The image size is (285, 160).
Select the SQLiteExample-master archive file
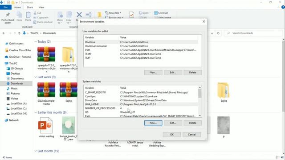46,93
